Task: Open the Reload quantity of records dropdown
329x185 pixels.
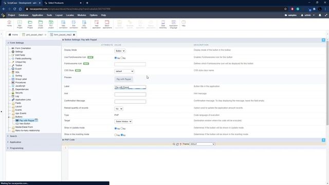Action: pos(119,108)
